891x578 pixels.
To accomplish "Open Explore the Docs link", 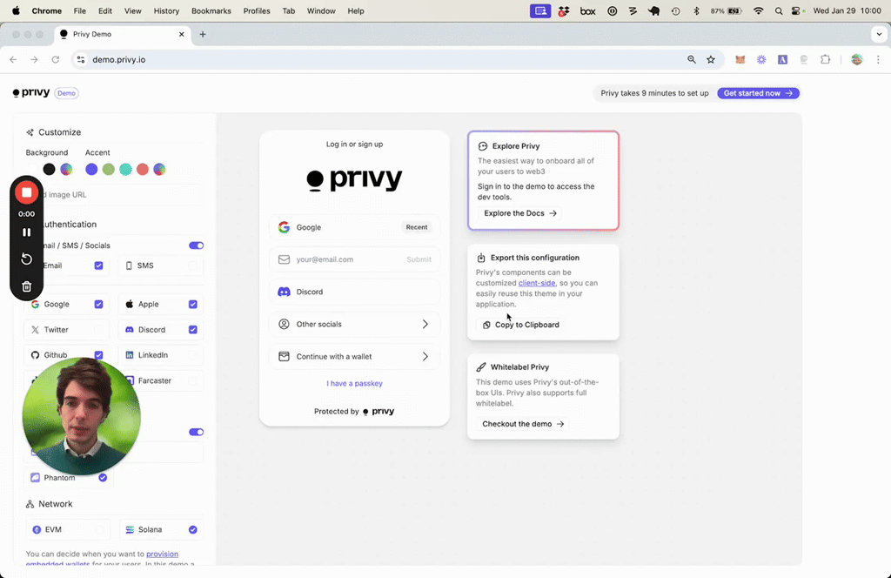I will click(520, 213).
